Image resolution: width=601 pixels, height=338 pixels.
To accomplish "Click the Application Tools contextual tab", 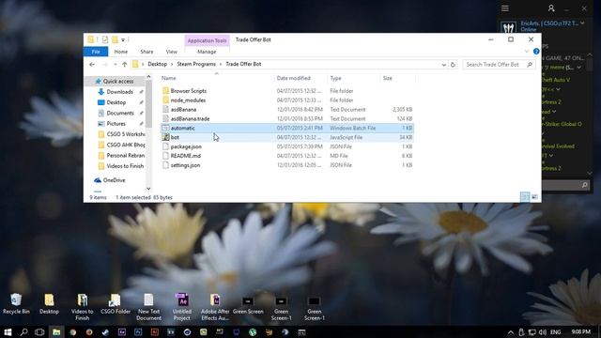I will tap(207, 40).
